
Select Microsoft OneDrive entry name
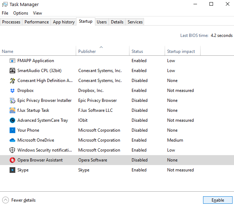36,140
